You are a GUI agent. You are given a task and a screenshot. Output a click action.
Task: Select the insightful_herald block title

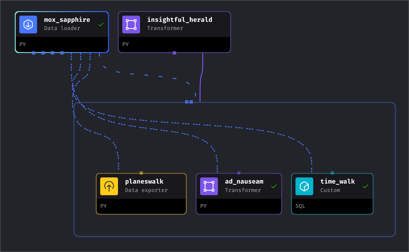pyautogui.click(x=180, y=20)
